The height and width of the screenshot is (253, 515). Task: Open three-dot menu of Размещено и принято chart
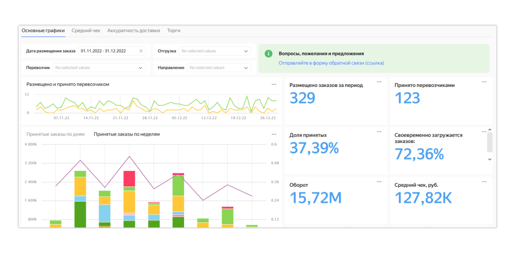pos(274,84)
